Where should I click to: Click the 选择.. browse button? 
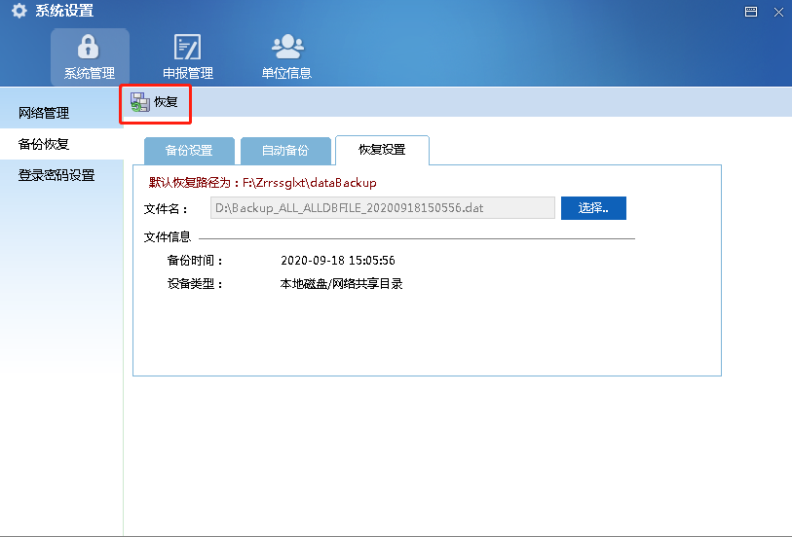click(593, 208)
